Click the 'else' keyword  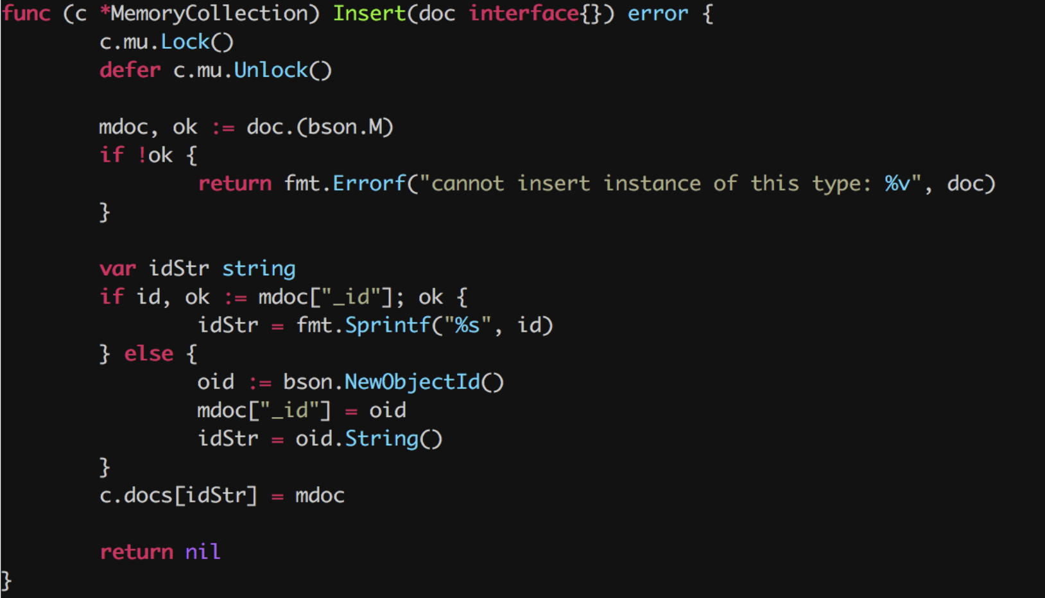(x=148, y=354)
